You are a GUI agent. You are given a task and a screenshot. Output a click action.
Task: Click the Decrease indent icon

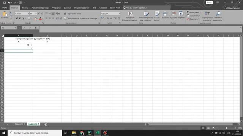(57, 19)
